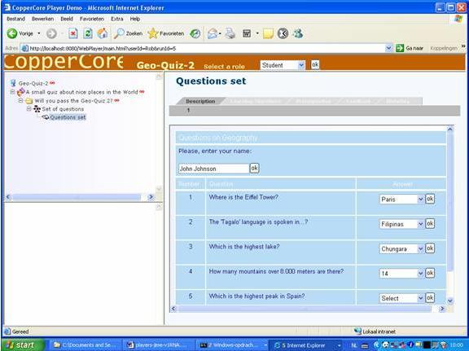Collapse the 'Set of questions' tree node
Viewport: 469px width, 351px height.
point(29,109)
